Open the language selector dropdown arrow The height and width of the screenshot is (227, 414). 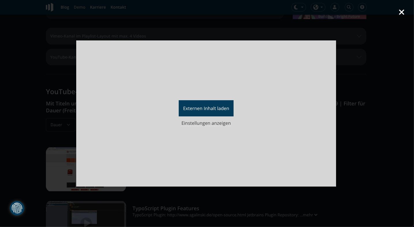(x=321, y=7)
